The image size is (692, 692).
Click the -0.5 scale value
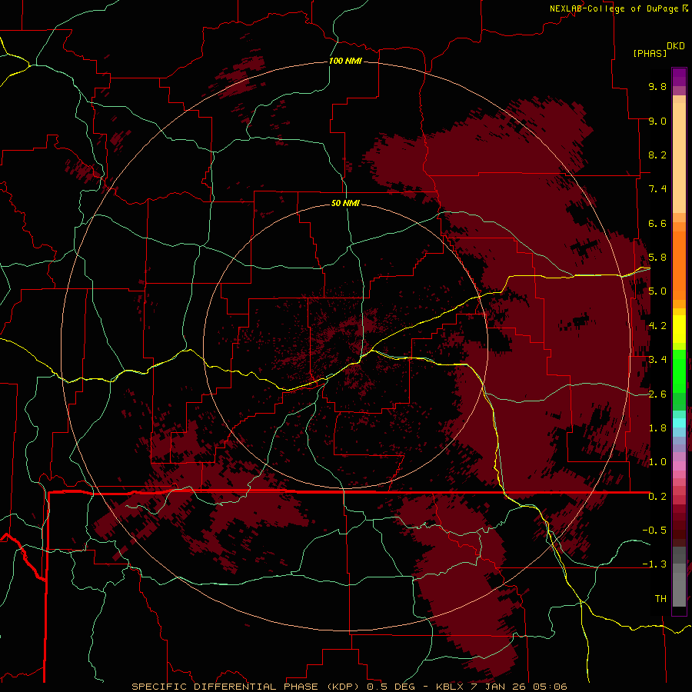tap(654, 531)
